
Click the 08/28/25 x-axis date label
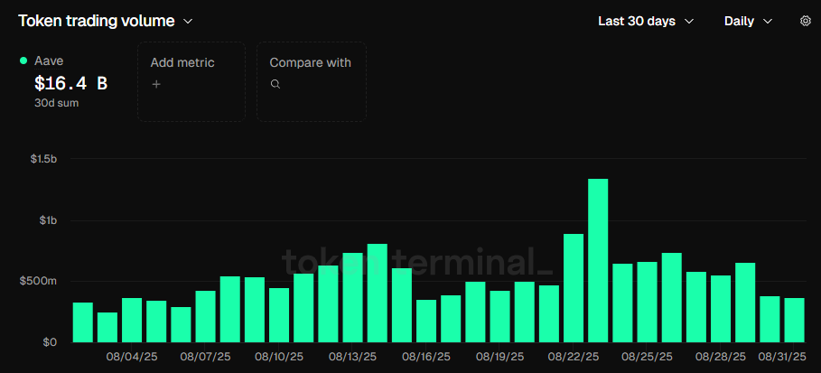tap(721, 357)
